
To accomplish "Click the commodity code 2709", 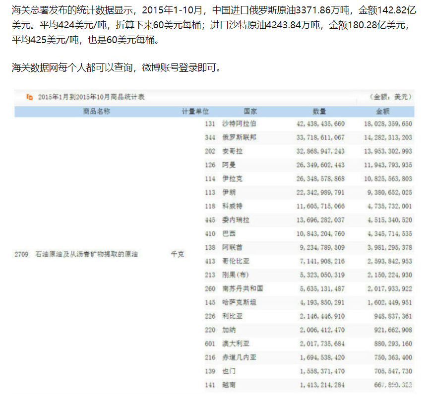I will 21,254.
